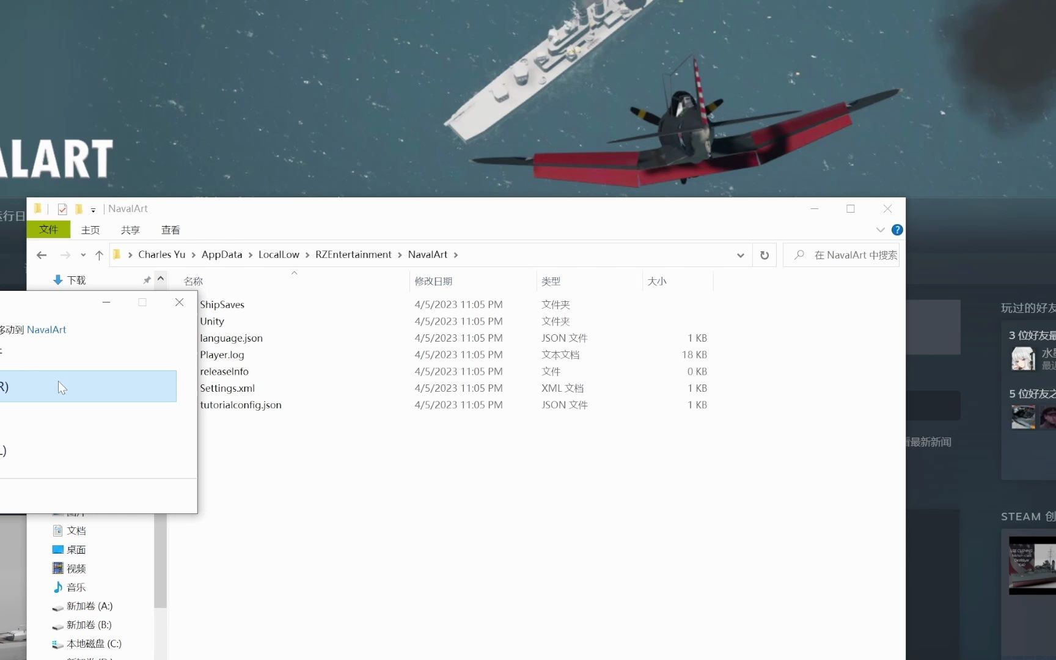Click AppData in the address breadcrumb
The image size is (1056, 660).
pyautogui.click(x=222, y=254)
